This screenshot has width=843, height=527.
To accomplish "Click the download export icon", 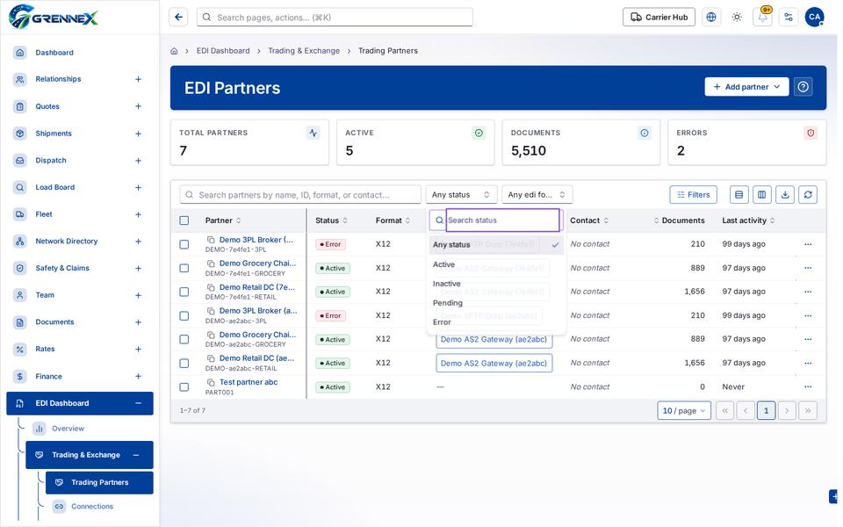I will pos(785,195).
